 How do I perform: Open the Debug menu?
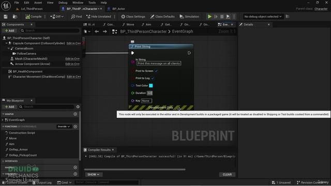[63, 3]
